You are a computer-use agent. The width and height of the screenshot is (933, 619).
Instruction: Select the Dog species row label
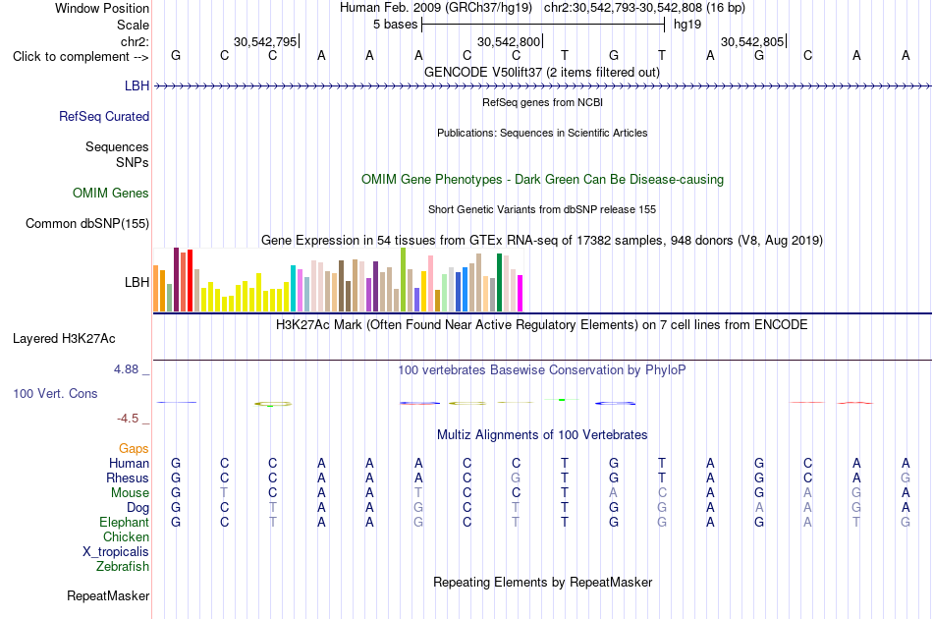coord(138,508)
